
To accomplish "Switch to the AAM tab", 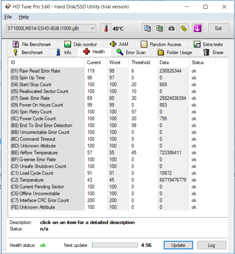I will [119, 44].
